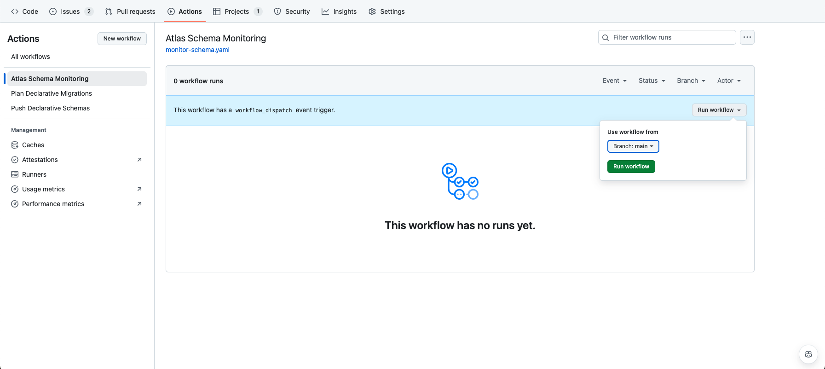Click the New workflow button

tap(122, 39)
